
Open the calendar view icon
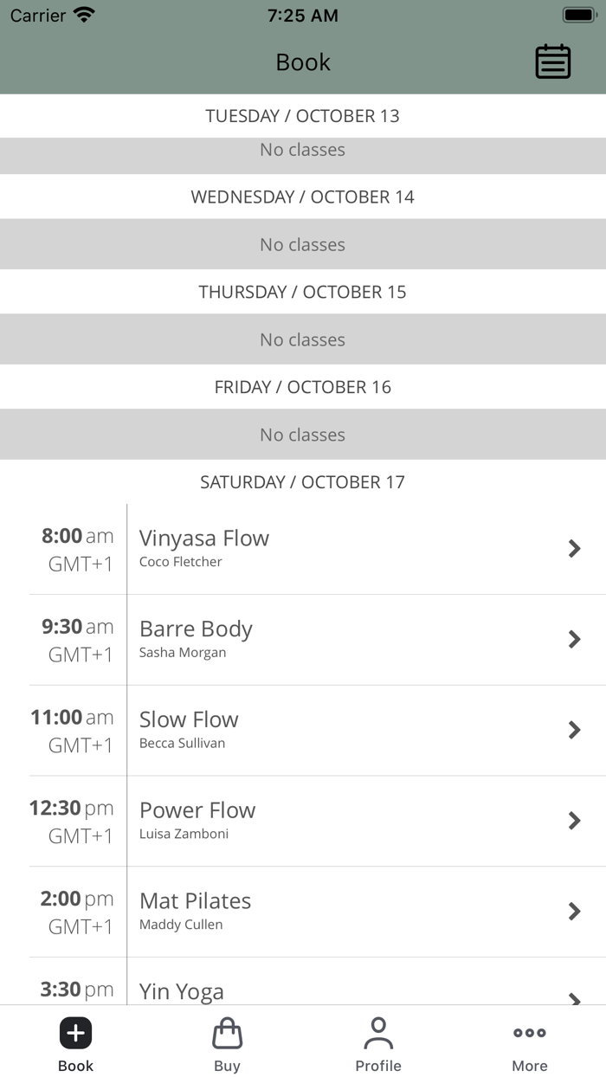click(552, 61)
